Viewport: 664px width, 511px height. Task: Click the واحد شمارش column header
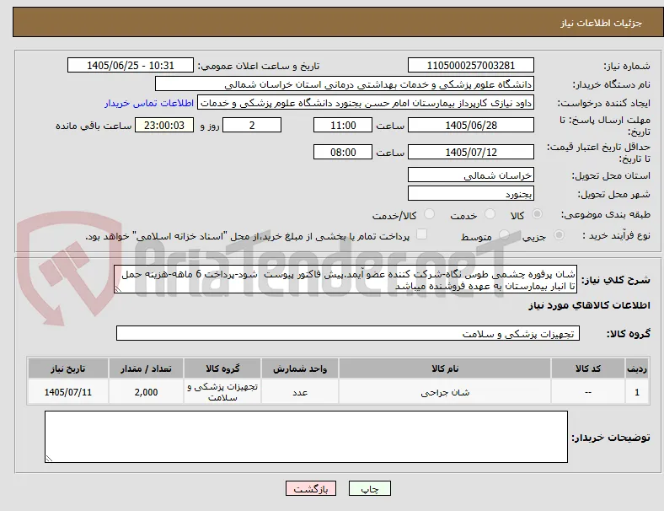point(300,368)
